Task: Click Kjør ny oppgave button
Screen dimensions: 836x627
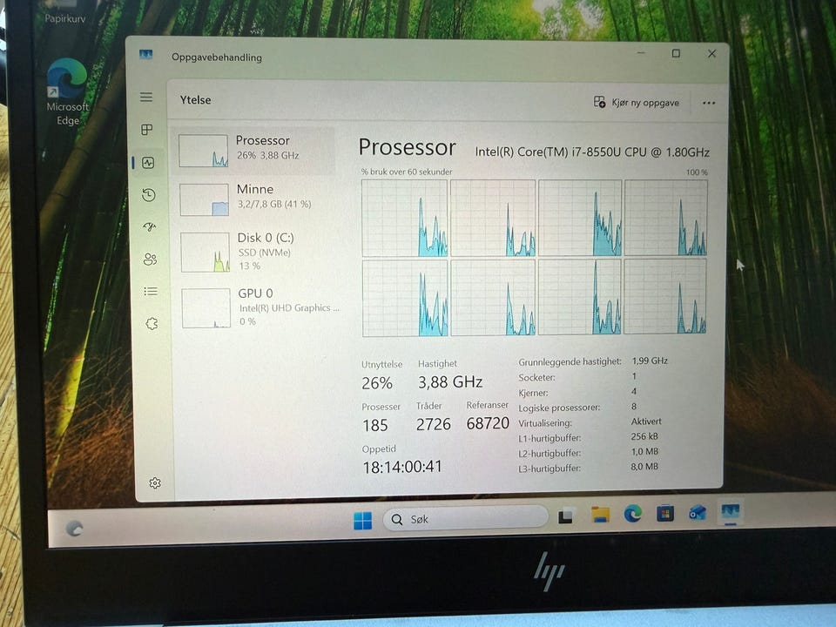Action: pos(637,103)
